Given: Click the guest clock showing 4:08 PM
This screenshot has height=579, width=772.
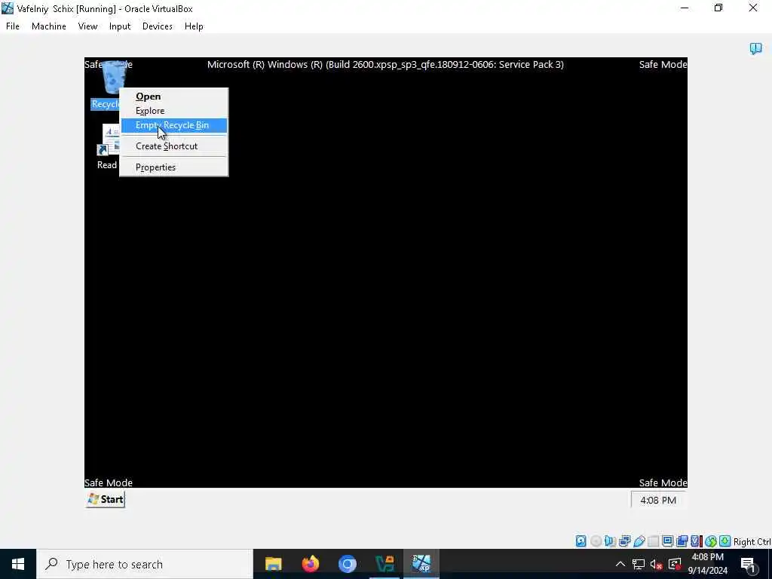Looking at the screenshot, I should pos(657,500).
